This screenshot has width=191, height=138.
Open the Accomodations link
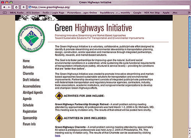pyautogui.click(x=32, y=86)
